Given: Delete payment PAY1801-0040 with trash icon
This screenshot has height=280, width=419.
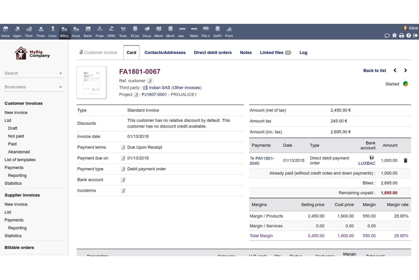Looking at the screenshot, I should [x=405, y=161].
